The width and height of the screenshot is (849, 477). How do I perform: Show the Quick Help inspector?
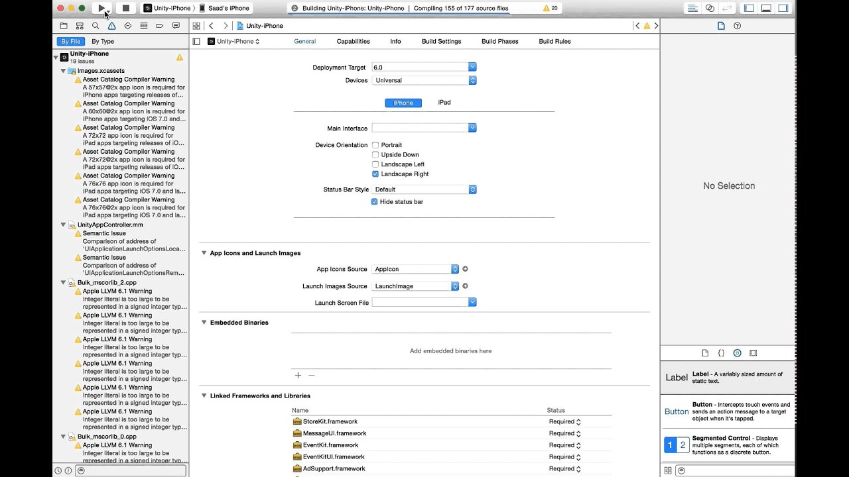[x=737, y=26]
